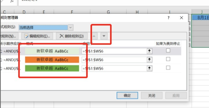Screen dimensions: 209x108
Task: Click the Edit Rule (编辑规则) button
Action: (x=37, y=36)
